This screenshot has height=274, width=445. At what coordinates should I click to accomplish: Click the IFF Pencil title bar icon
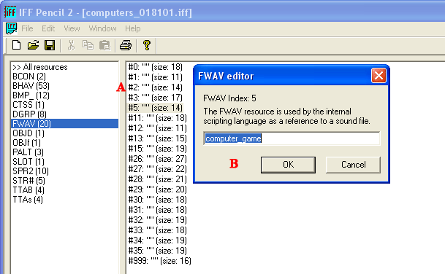coord(10,12)
